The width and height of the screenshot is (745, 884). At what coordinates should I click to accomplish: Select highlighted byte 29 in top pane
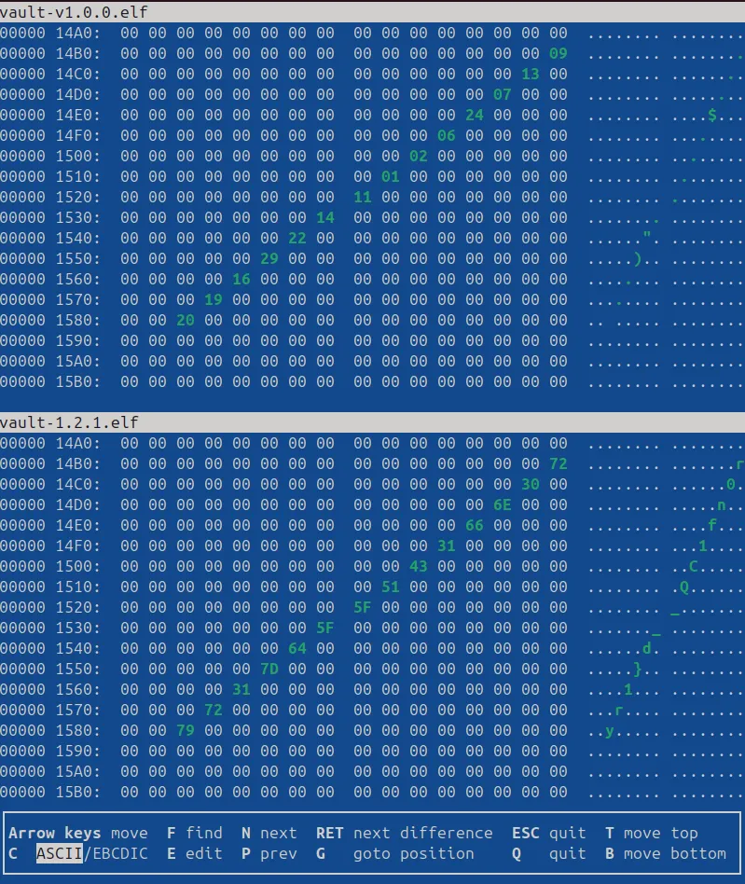point(269,258)
